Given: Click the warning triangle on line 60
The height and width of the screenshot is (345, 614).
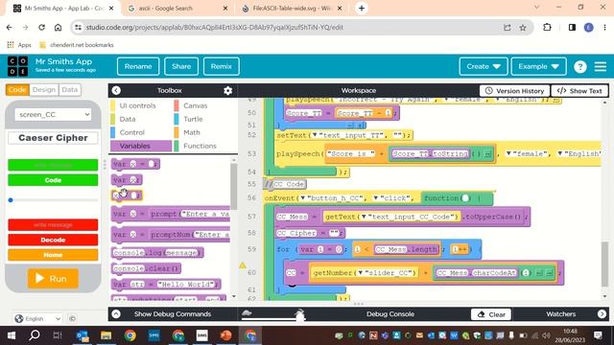Looking at the screenshot, I should (x=243, y=265).
